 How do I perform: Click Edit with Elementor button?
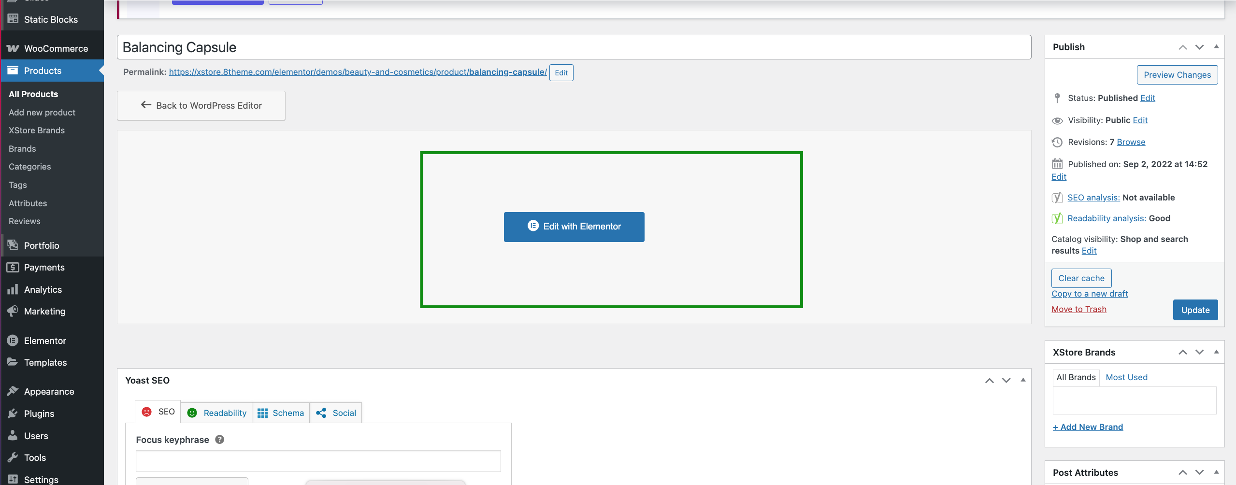pyautogui.click(x=574, y=227)
